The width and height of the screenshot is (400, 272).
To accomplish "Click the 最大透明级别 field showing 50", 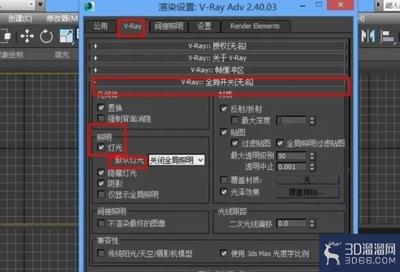I will click(x=291, y=156).
